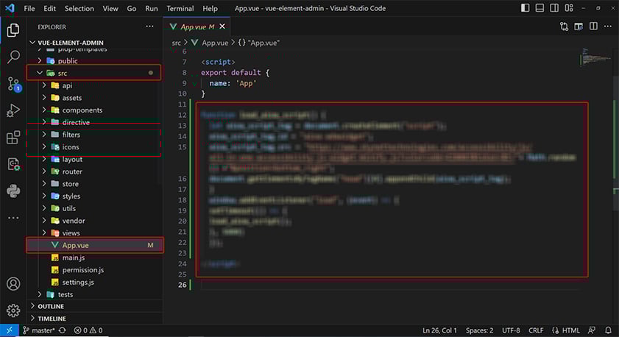
Task: Open the Run menu
Action: [152, 8]
